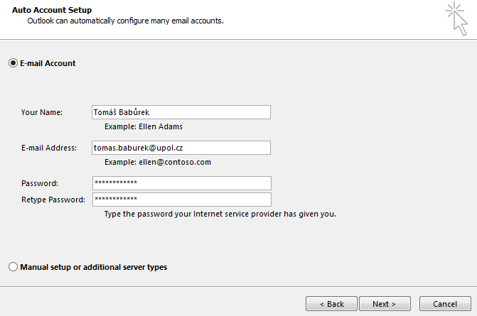Focus the Your Name text field

pyautogui.click(x=181, y=112)
